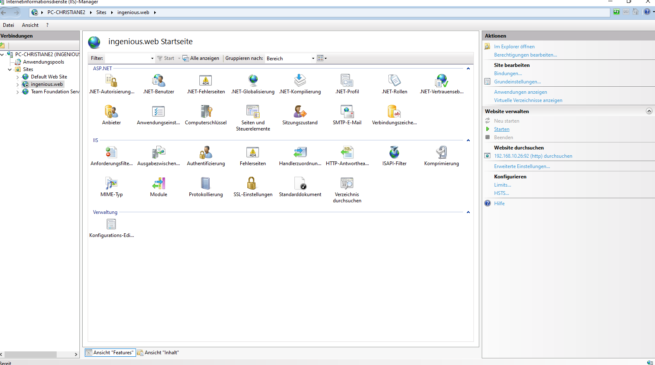Image resolution: width=655 pixels, height=365 pixels.
Task: Open the .NET-Benutzer feature
Action: 158,84
